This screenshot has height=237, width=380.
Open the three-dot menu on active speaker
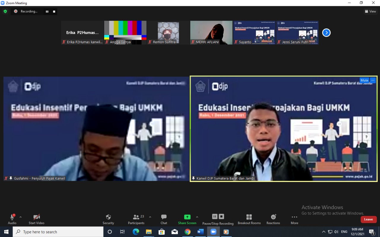coord(373,80)
